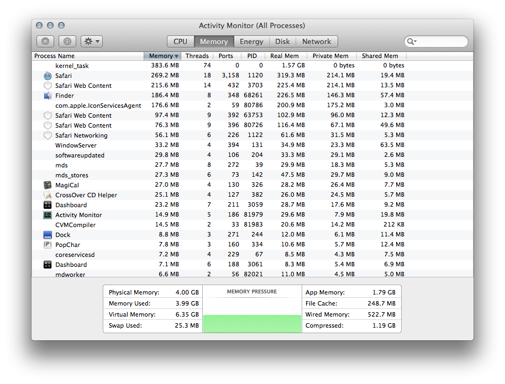Select the WindowServer process
This screenshot has width=505, height=384.
[x=252, y=145]
